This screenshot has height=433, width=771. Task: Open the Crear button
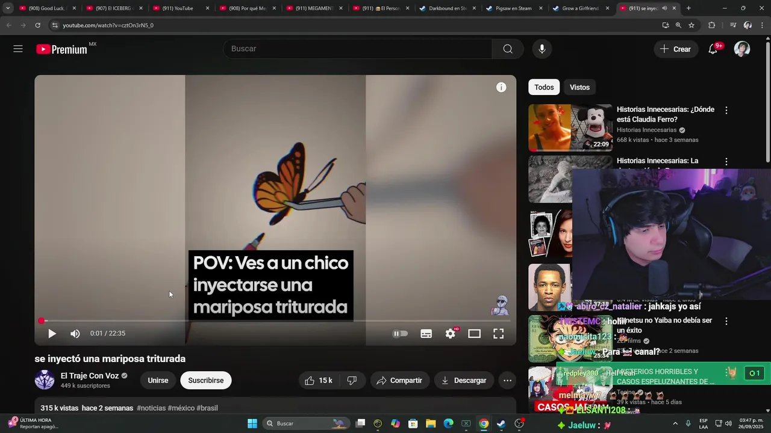pos(675,49)
